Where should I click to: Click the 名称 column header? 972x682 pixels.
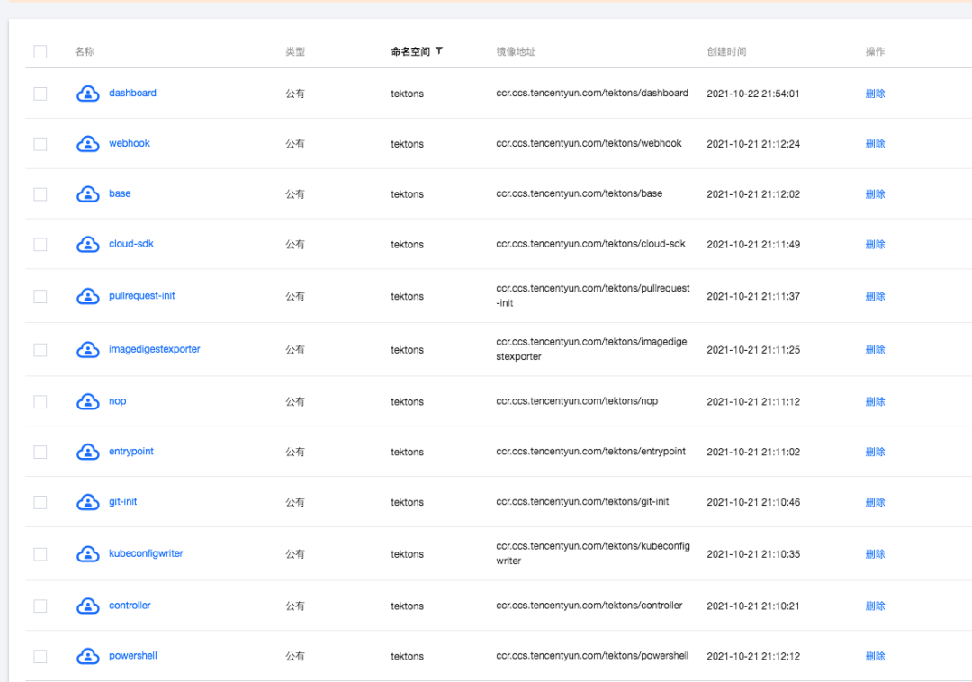coord(85,51)
